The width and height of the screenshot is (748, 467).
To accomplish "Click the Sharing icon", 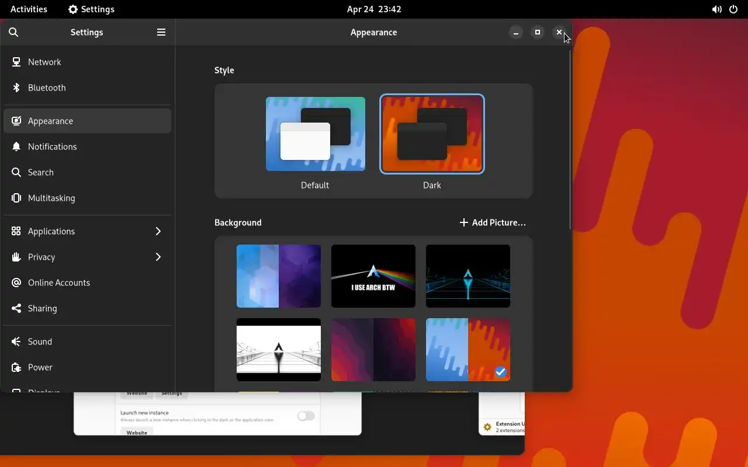I will coord(16,308).
